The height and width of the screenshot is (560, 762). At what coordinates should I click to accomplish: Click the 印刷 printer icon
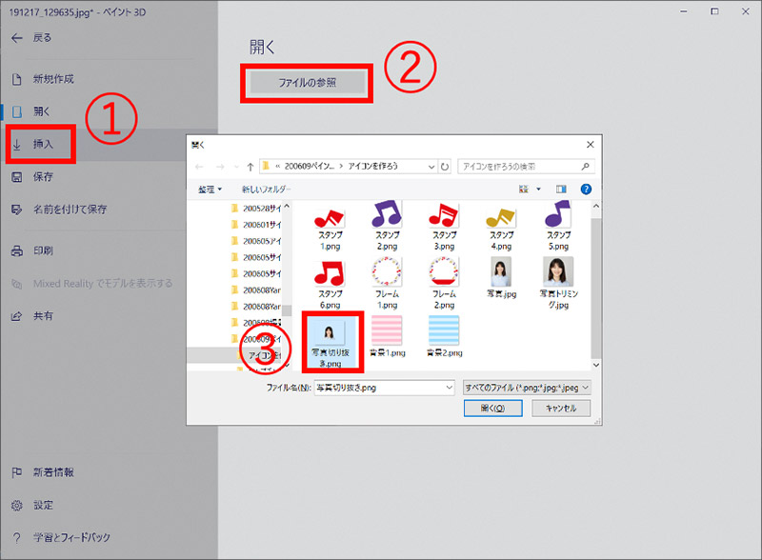coord(16,250)
